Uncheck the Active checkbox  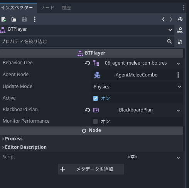[x=96, y=98]
